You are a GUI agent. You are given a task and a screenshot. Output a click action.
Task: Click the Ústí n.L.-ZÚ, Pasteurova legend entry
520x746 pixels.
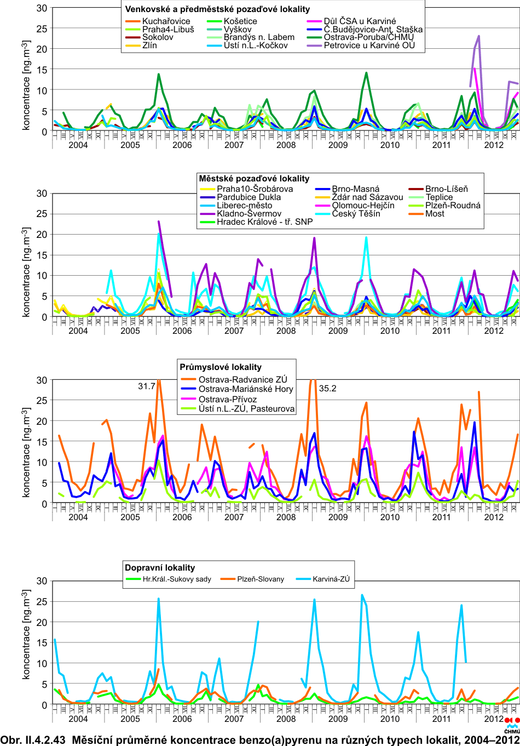click(x=246, y=409)
